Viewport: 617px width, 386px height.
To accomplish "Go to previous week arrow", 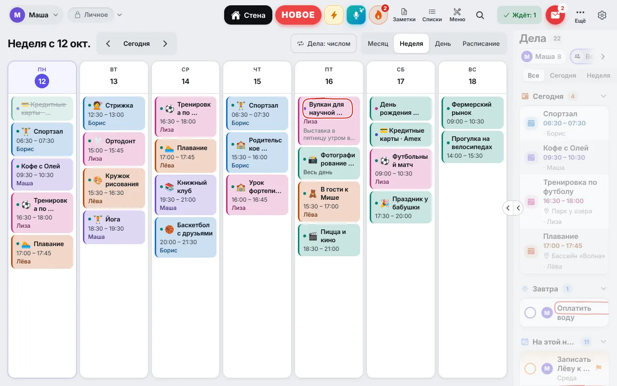I will coord(108,43).
